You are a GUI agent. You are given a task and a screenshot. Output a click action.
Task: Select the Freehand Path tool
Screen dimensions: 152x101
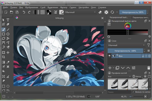click(x=8, y=43)
